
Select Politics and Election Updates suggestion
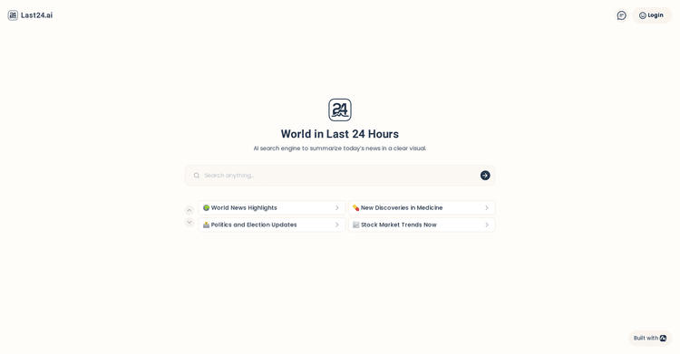pos(272,225)
